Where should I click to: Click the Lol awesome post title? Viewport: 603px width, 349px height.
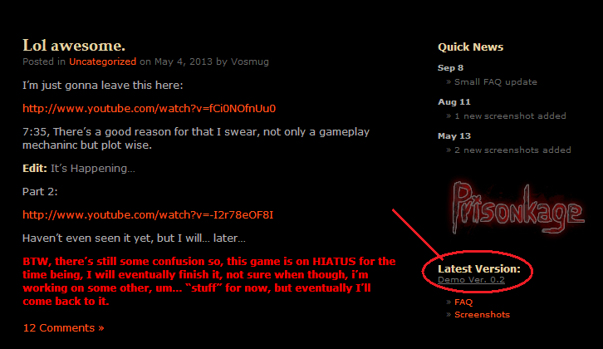click(x=74, y=46)
